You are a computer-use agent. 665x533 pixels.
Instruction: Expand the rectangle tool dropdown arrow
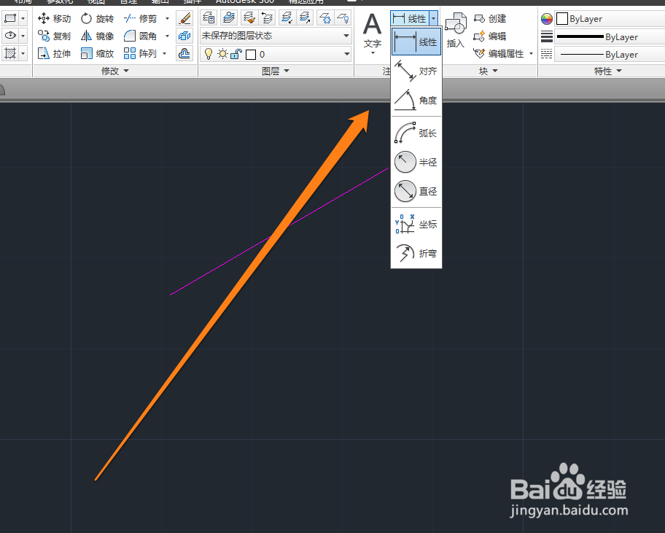tap(23, 18)
